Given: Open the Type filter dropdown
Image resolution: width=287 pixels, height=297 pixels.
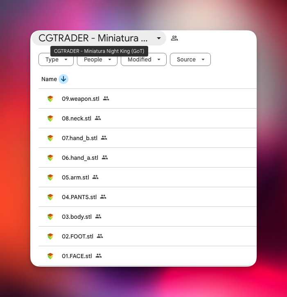Looking at the screenshot, I should [56, 59].
